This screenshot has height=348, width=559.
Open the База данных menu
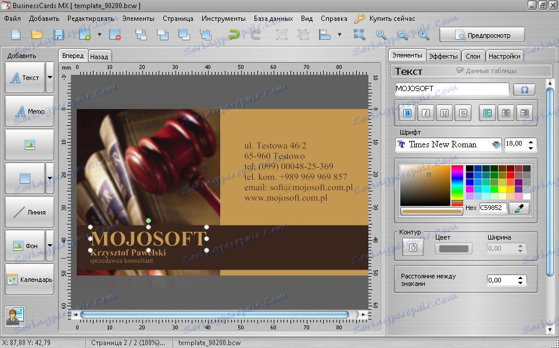[x=274, y=19]
